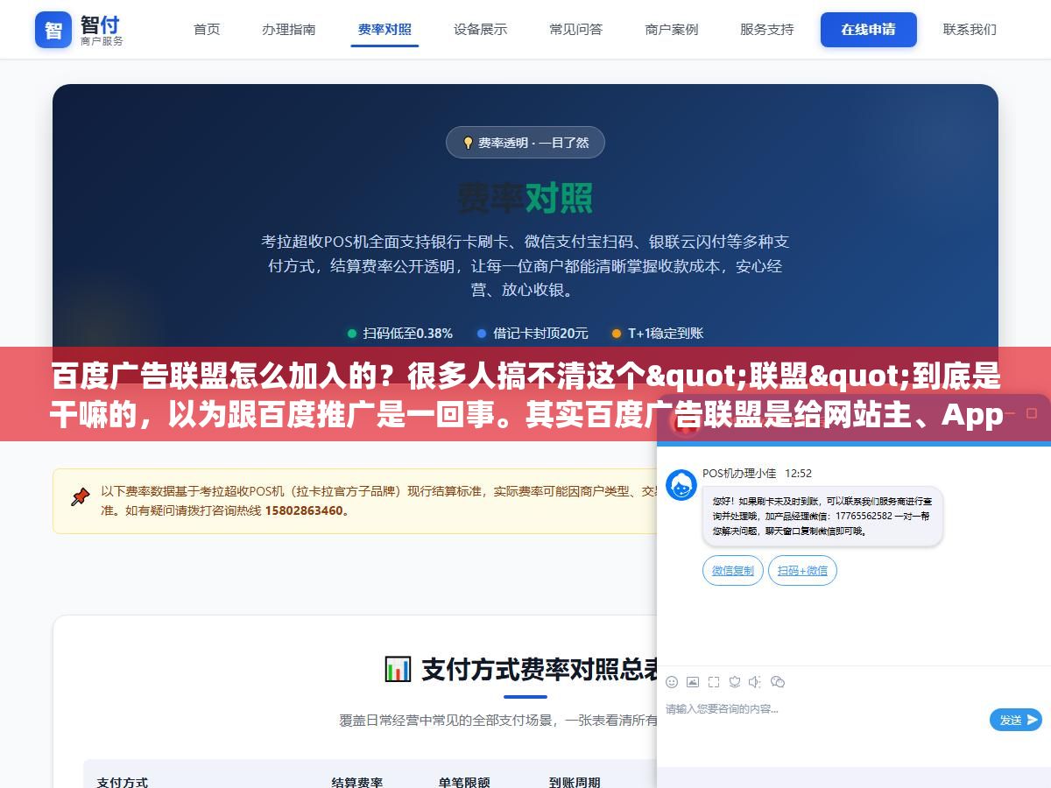Click the 微信复制 button in chat

tap(733, 571)
